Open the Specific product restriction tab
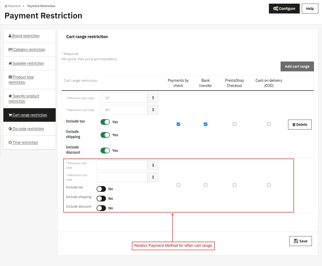Image resolution: width=322 pixels, height=266 pixels. tap(30, 99)
